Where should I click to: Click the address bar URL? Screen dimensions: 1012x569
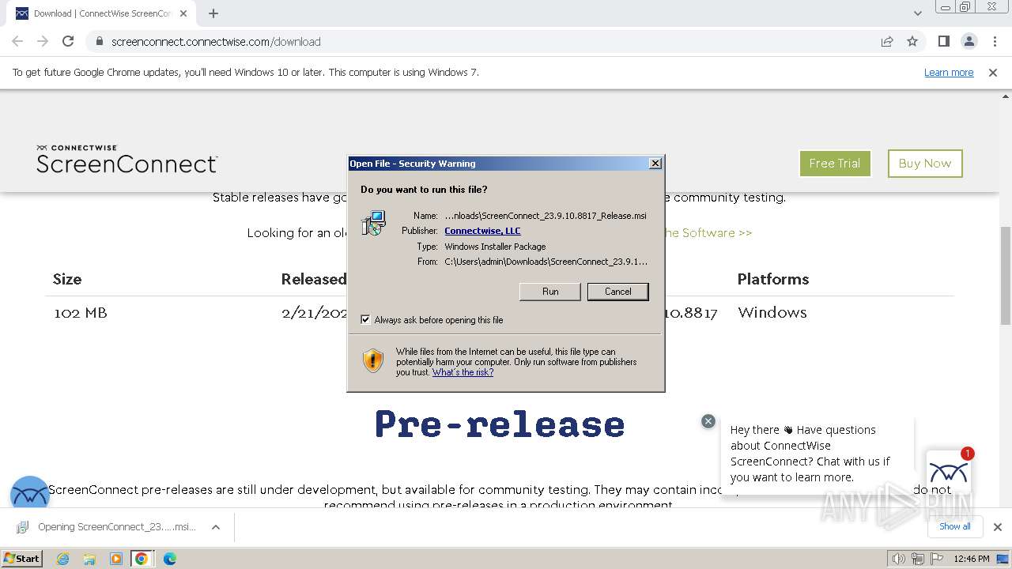[x=216, y=42]
